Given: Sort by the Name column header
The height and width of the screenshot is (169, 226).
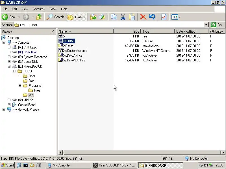Looking at the screenshot, I should [86, 31].
